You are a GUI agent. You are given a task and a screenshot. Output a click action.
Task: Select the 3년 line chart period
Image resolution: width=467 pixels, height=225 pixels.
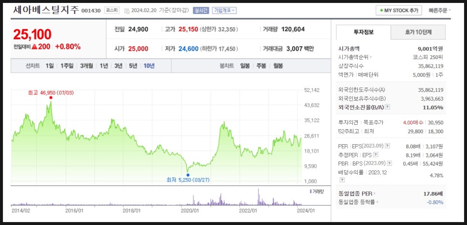click(x=118, y=66)
